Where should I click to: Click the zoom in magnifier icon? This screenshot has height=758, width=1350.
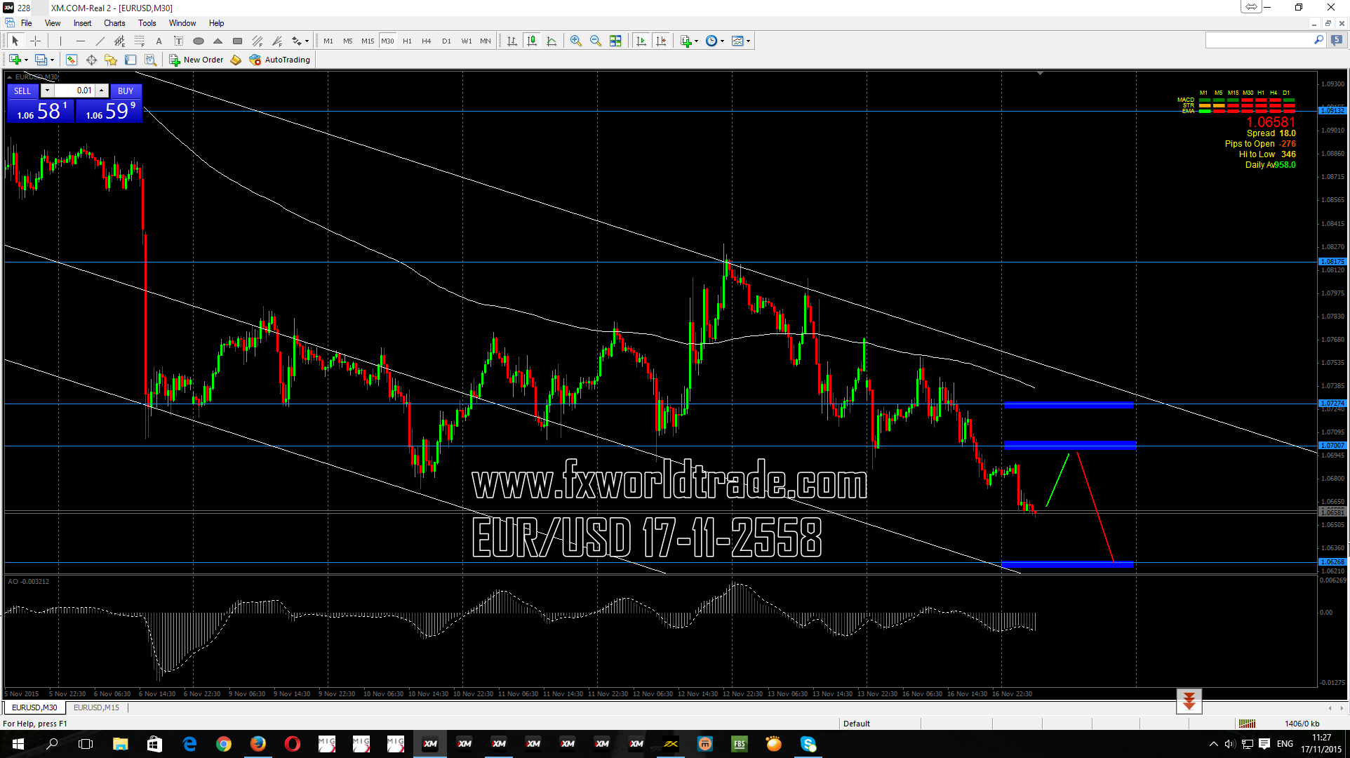coord(576,41)
